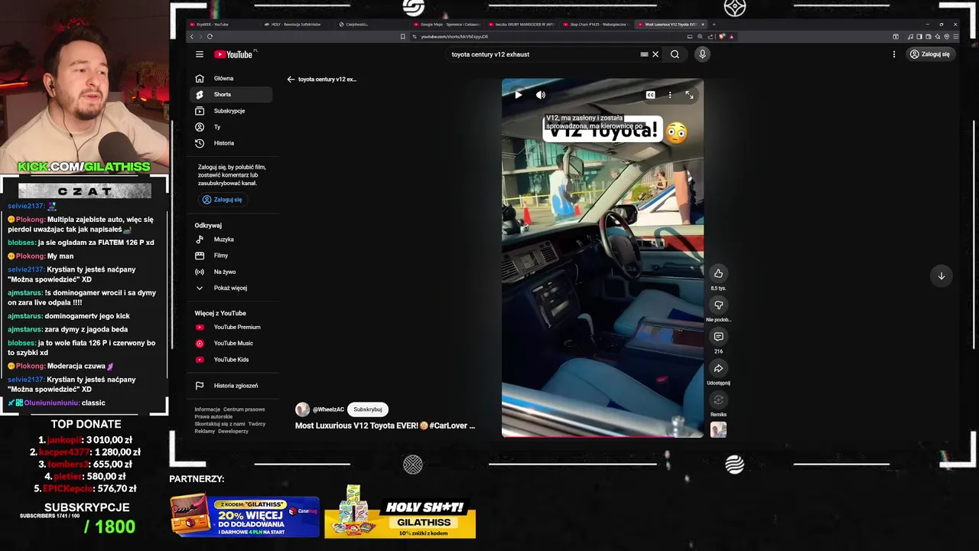Clear the search box with the X
Viewport: 979px width, 551px height.
[655, 54]
